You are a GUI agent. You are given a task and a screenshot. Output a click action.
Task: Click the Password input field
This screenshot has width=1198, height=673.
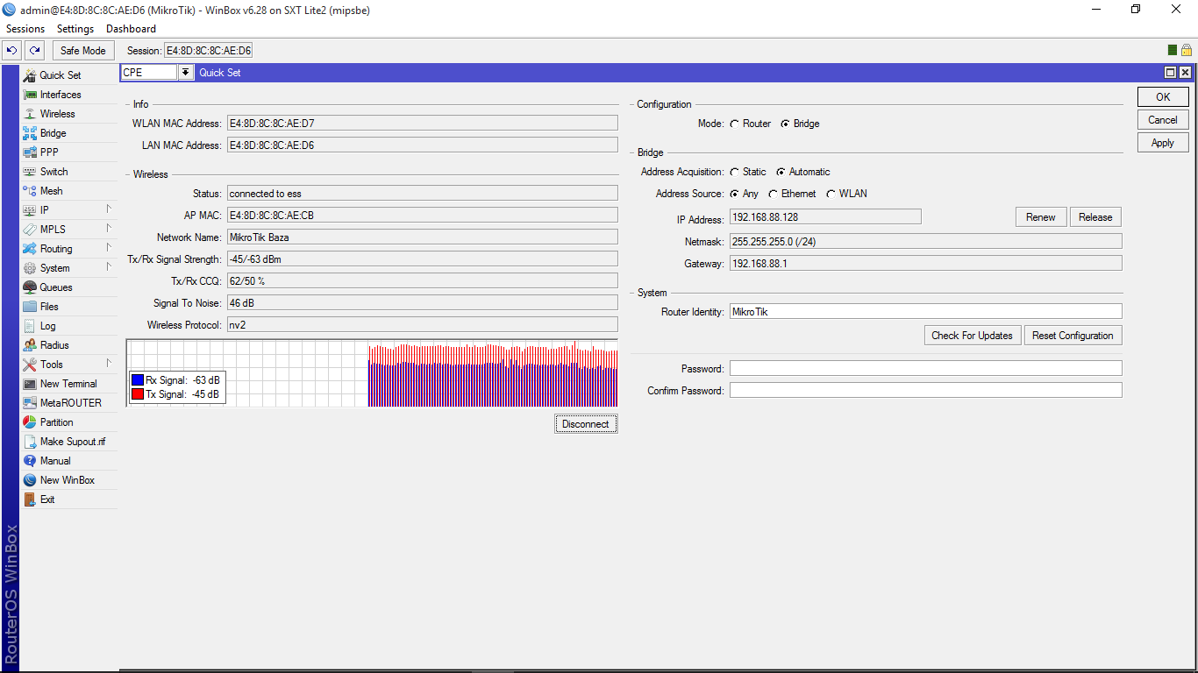click(926, 368)
